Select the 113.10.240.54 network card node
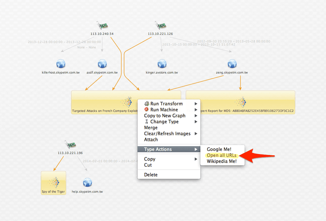326x221 pixels. click(x=103, y=25)
